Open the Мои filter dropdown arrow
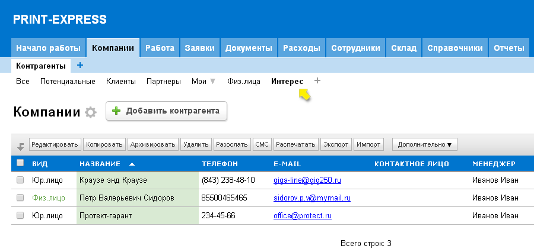534x249 pixels. 213,82
